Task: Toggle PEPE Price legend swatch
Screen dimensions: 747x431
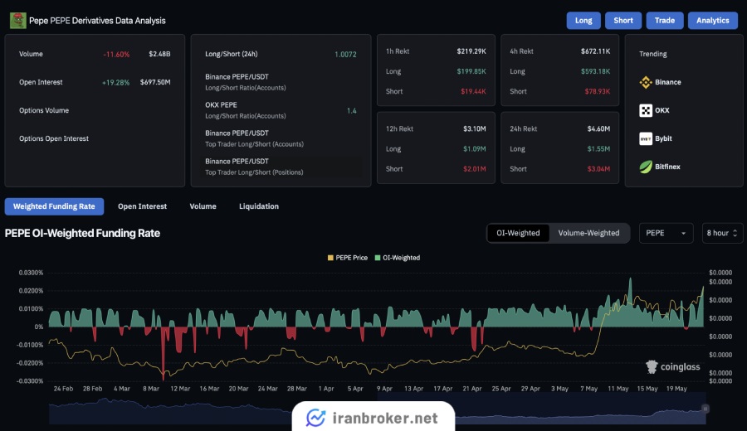Action: click(330, 258)
